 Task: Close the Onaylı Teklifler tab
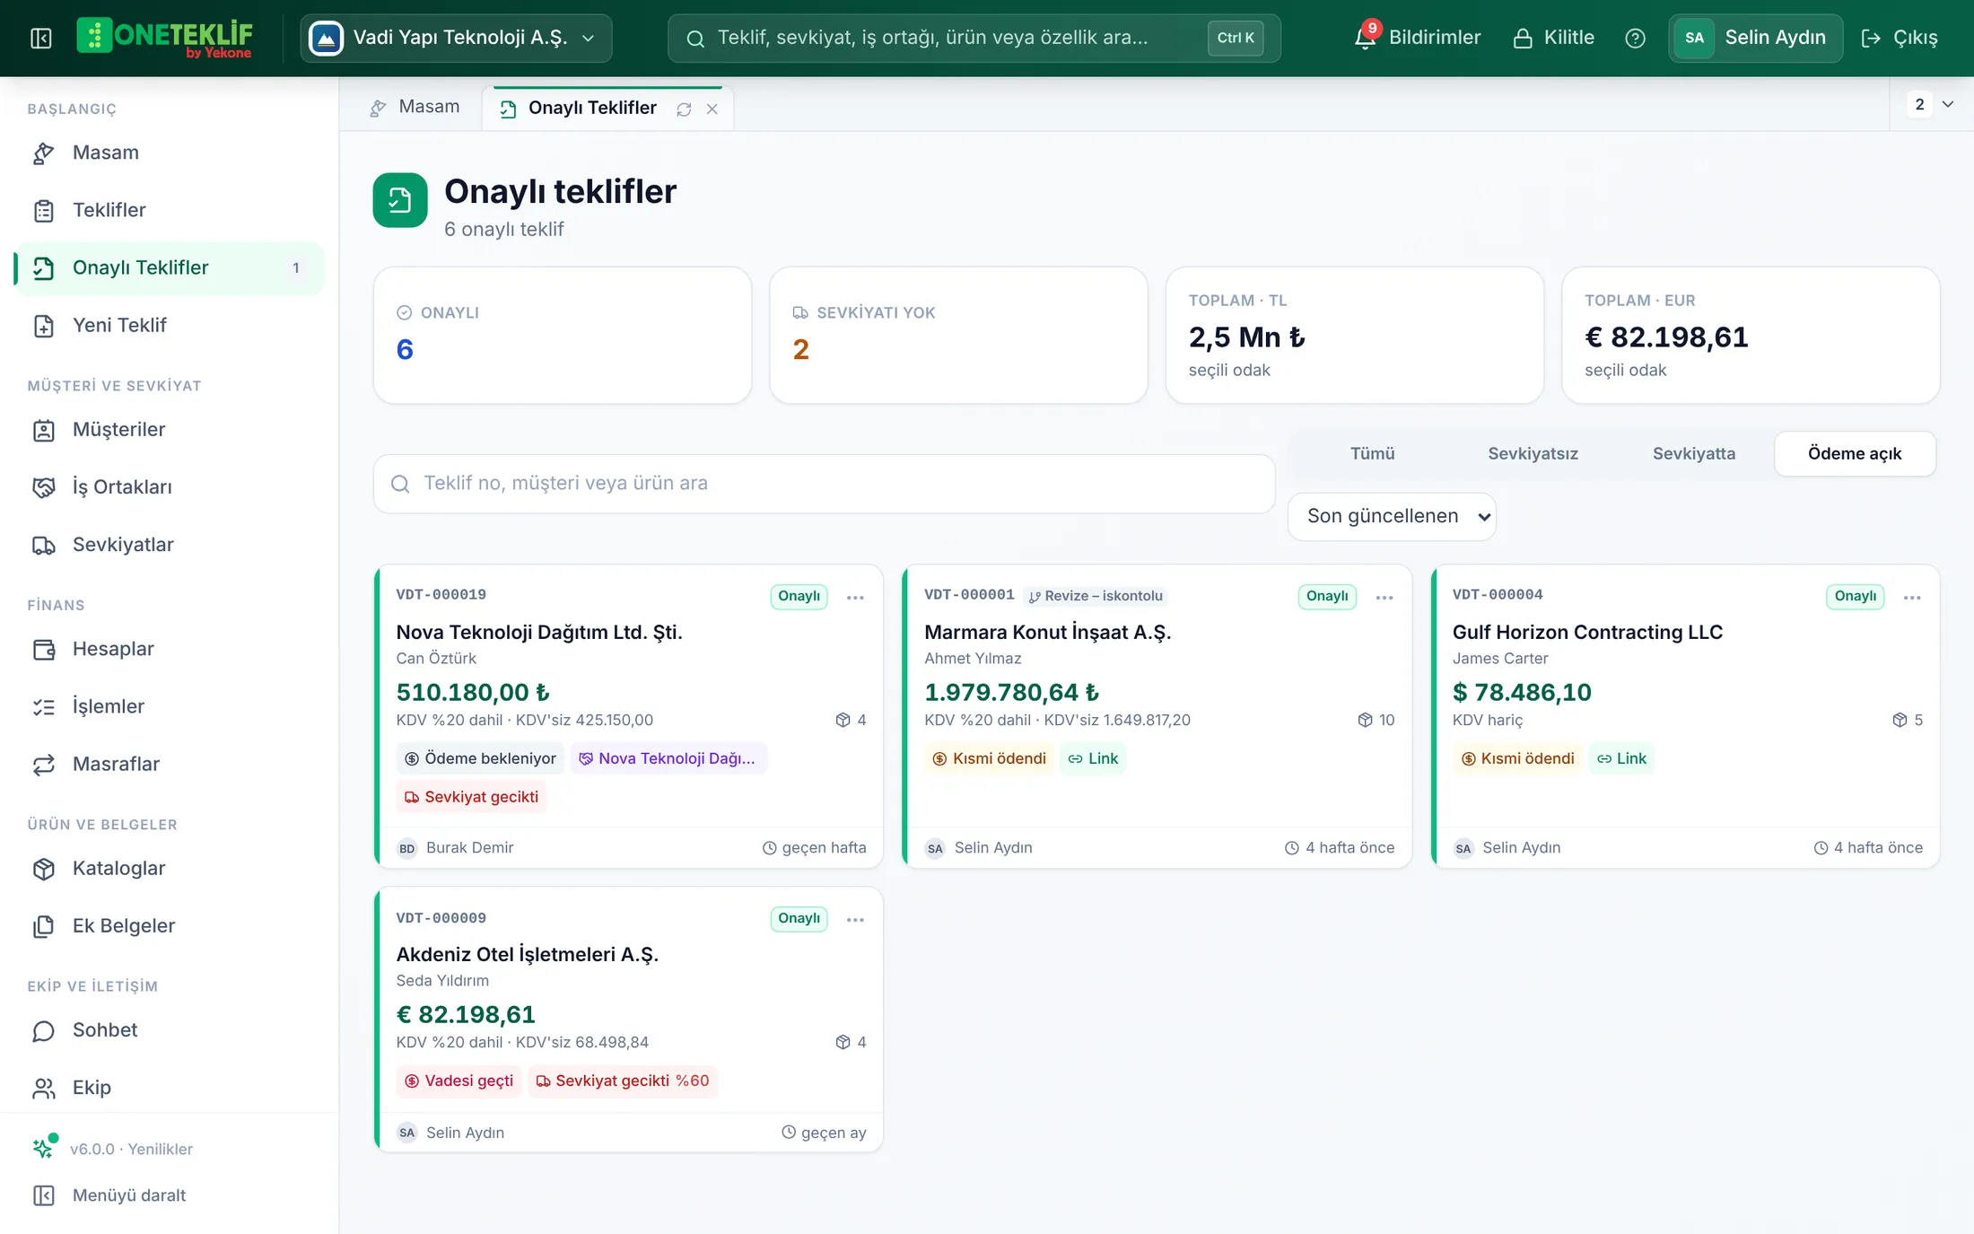click(712, 109)
